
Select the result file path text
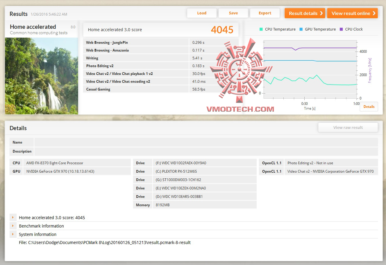click(x=105, y=243)
